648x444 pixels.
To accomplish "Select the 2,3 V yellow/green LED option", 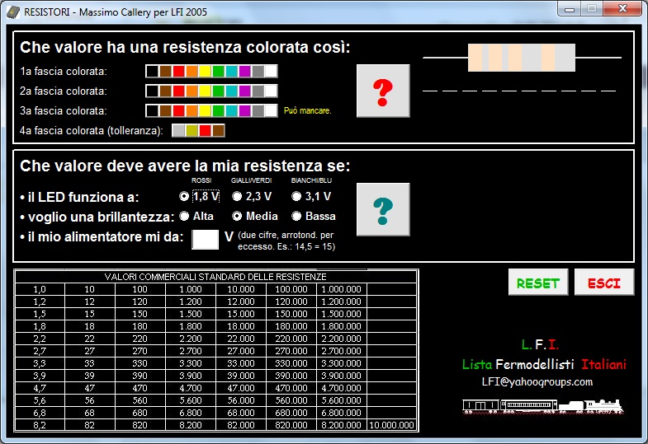I will pyautogui.click(x=238, y=196).
